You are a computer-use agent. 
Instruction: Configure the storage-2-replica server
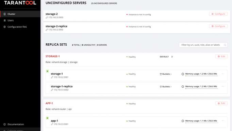[x=218, y=26]
